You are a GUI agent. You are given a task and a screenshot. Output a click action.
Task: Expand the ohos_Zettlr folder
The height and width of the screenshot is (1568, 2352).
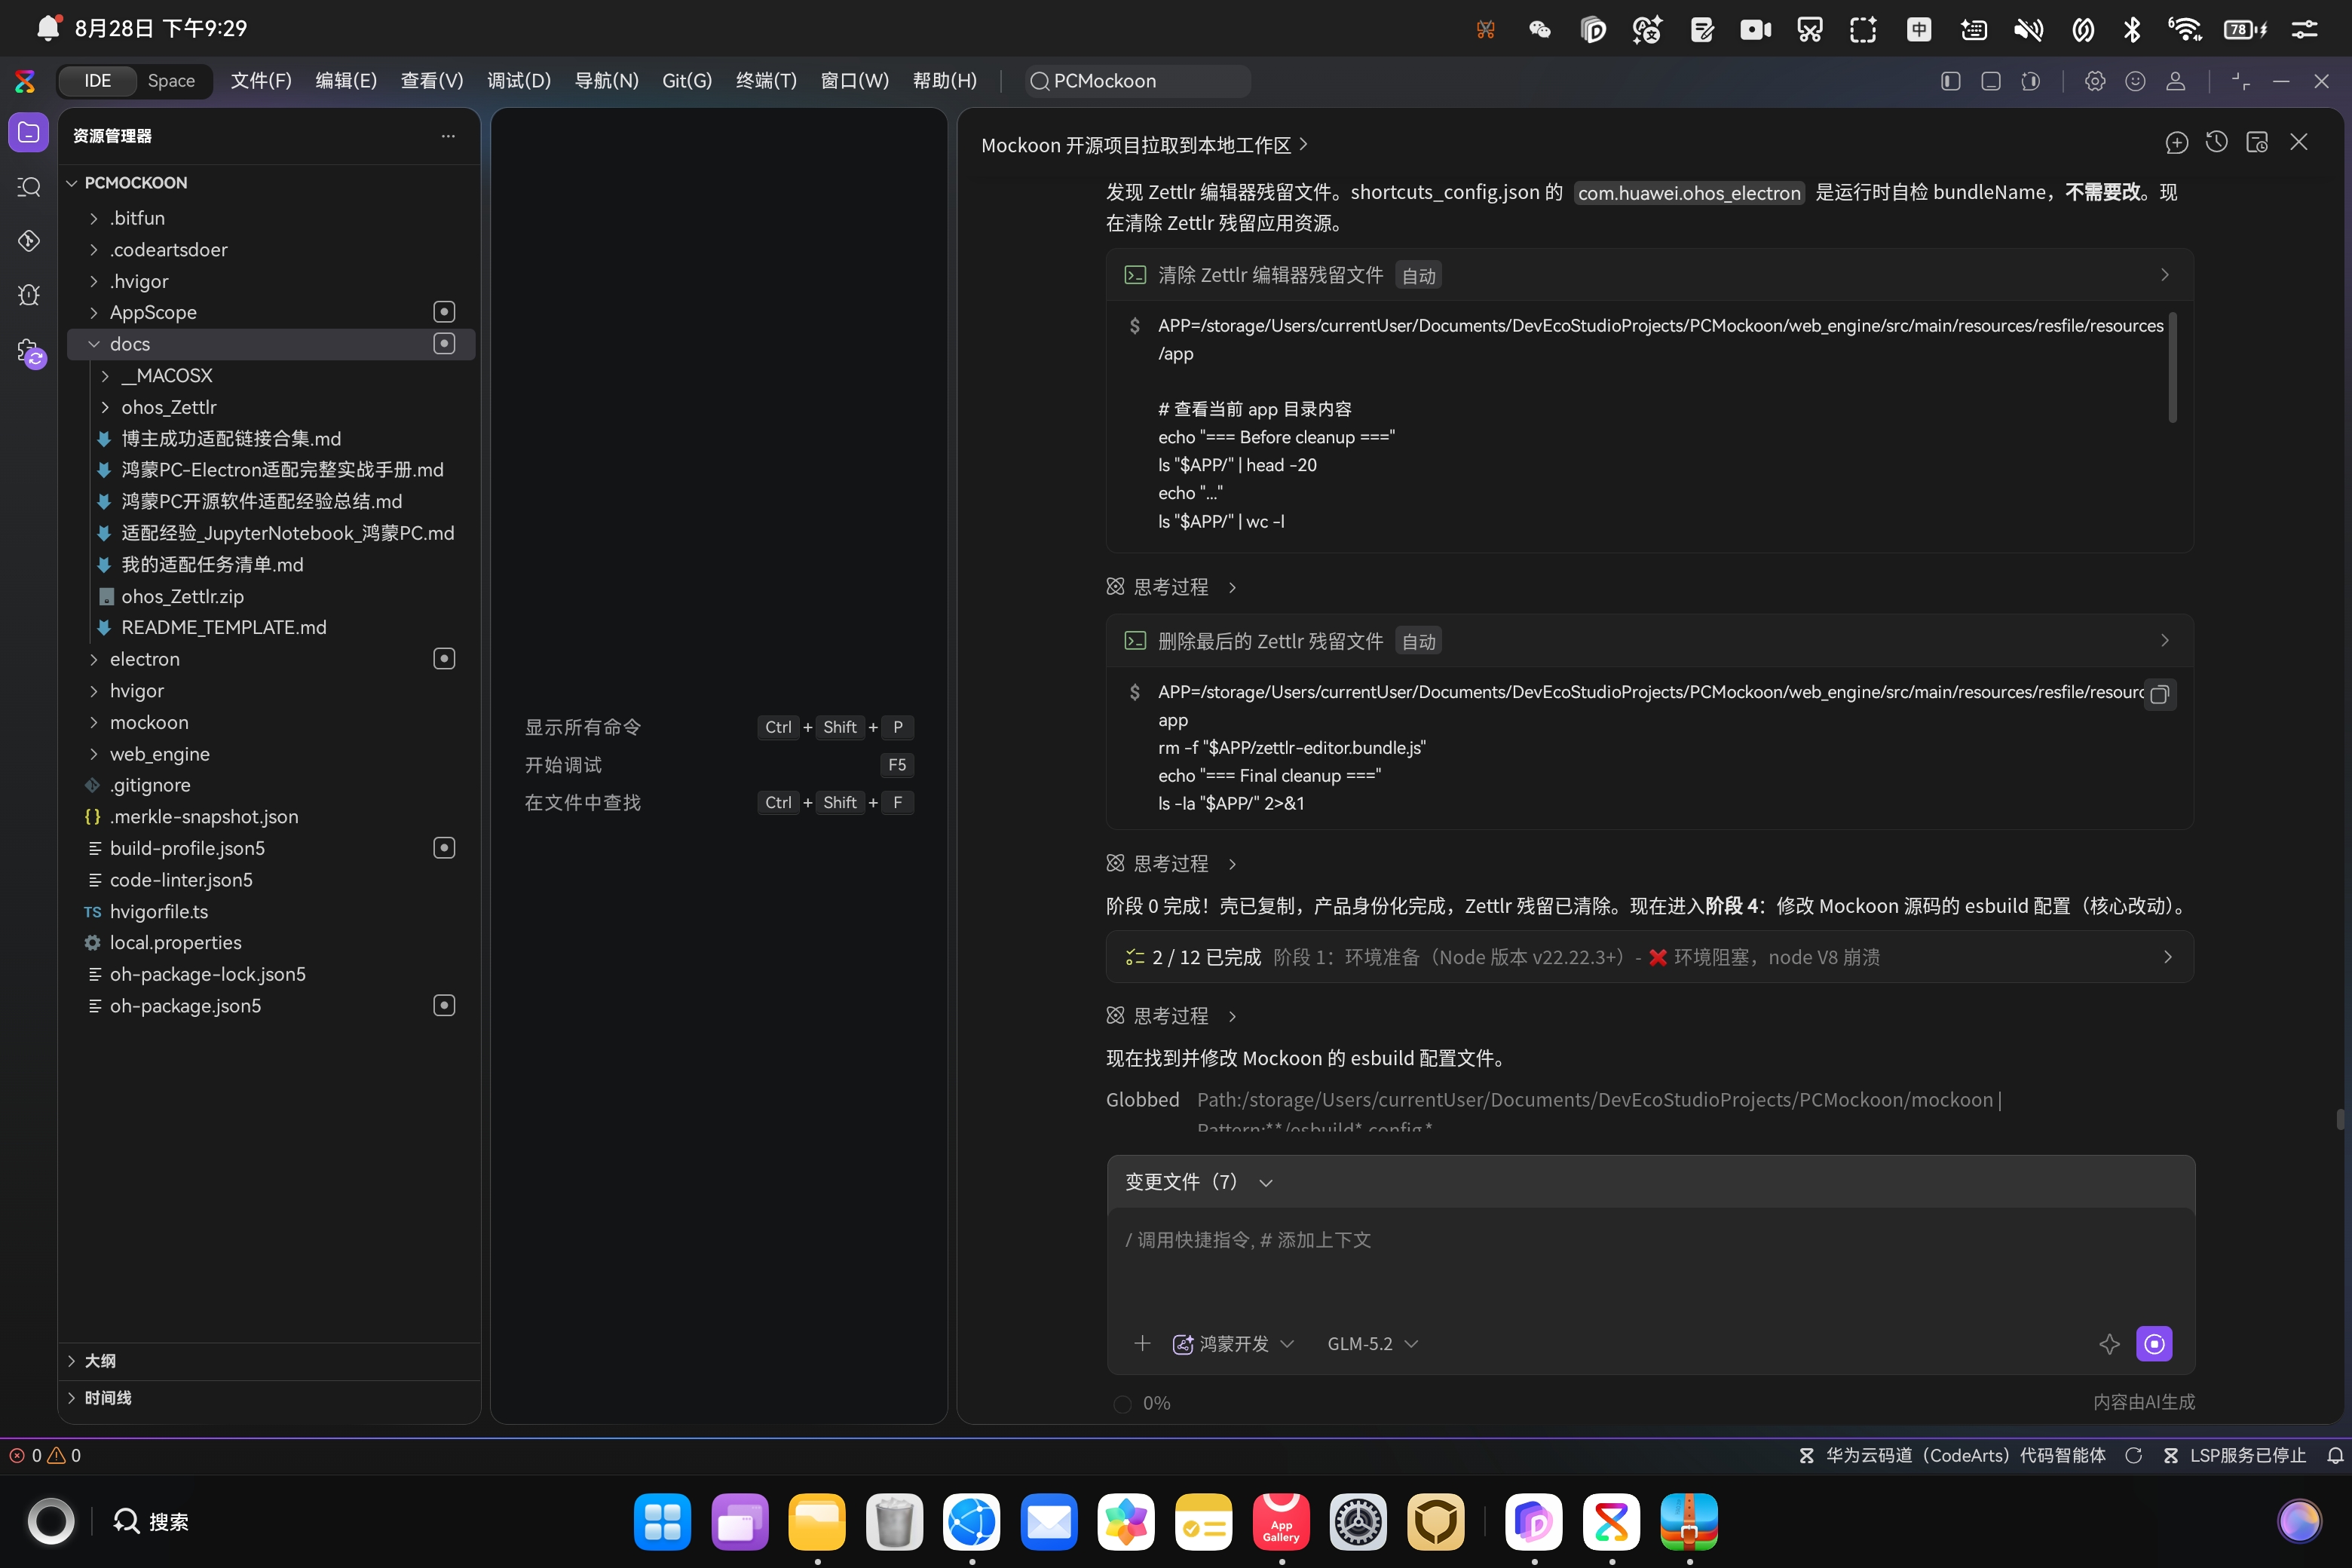click(106, 407)
